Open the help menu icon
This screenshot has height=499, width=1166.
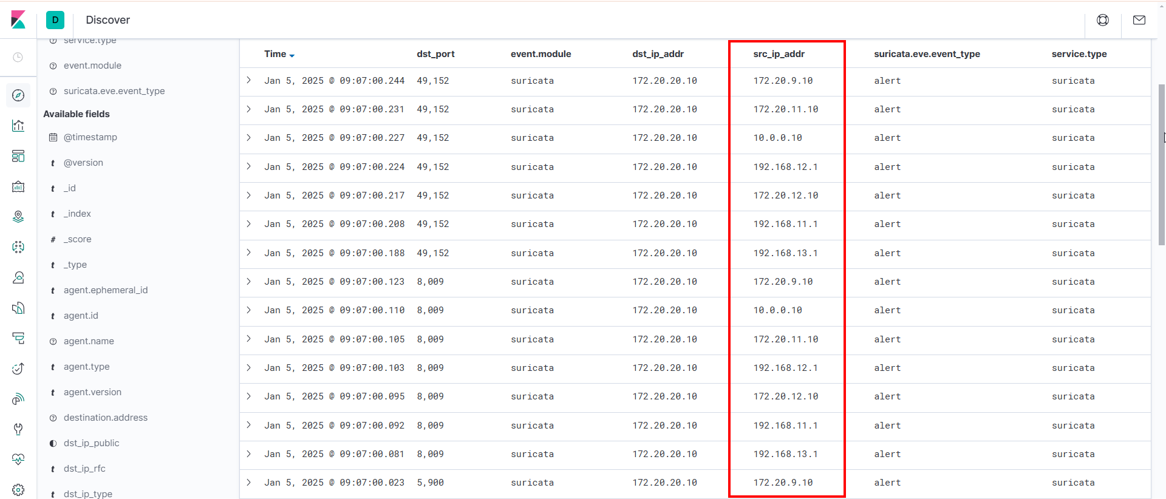[x=1103, y=20]
